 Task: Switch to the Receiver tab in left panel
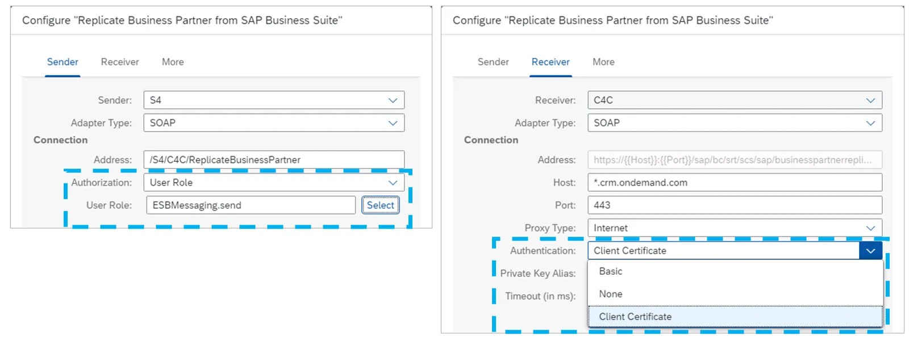119,61
